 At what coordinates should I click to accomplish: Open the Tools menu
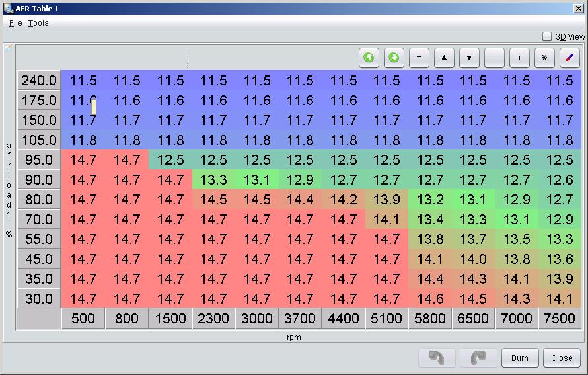(38, 23)
